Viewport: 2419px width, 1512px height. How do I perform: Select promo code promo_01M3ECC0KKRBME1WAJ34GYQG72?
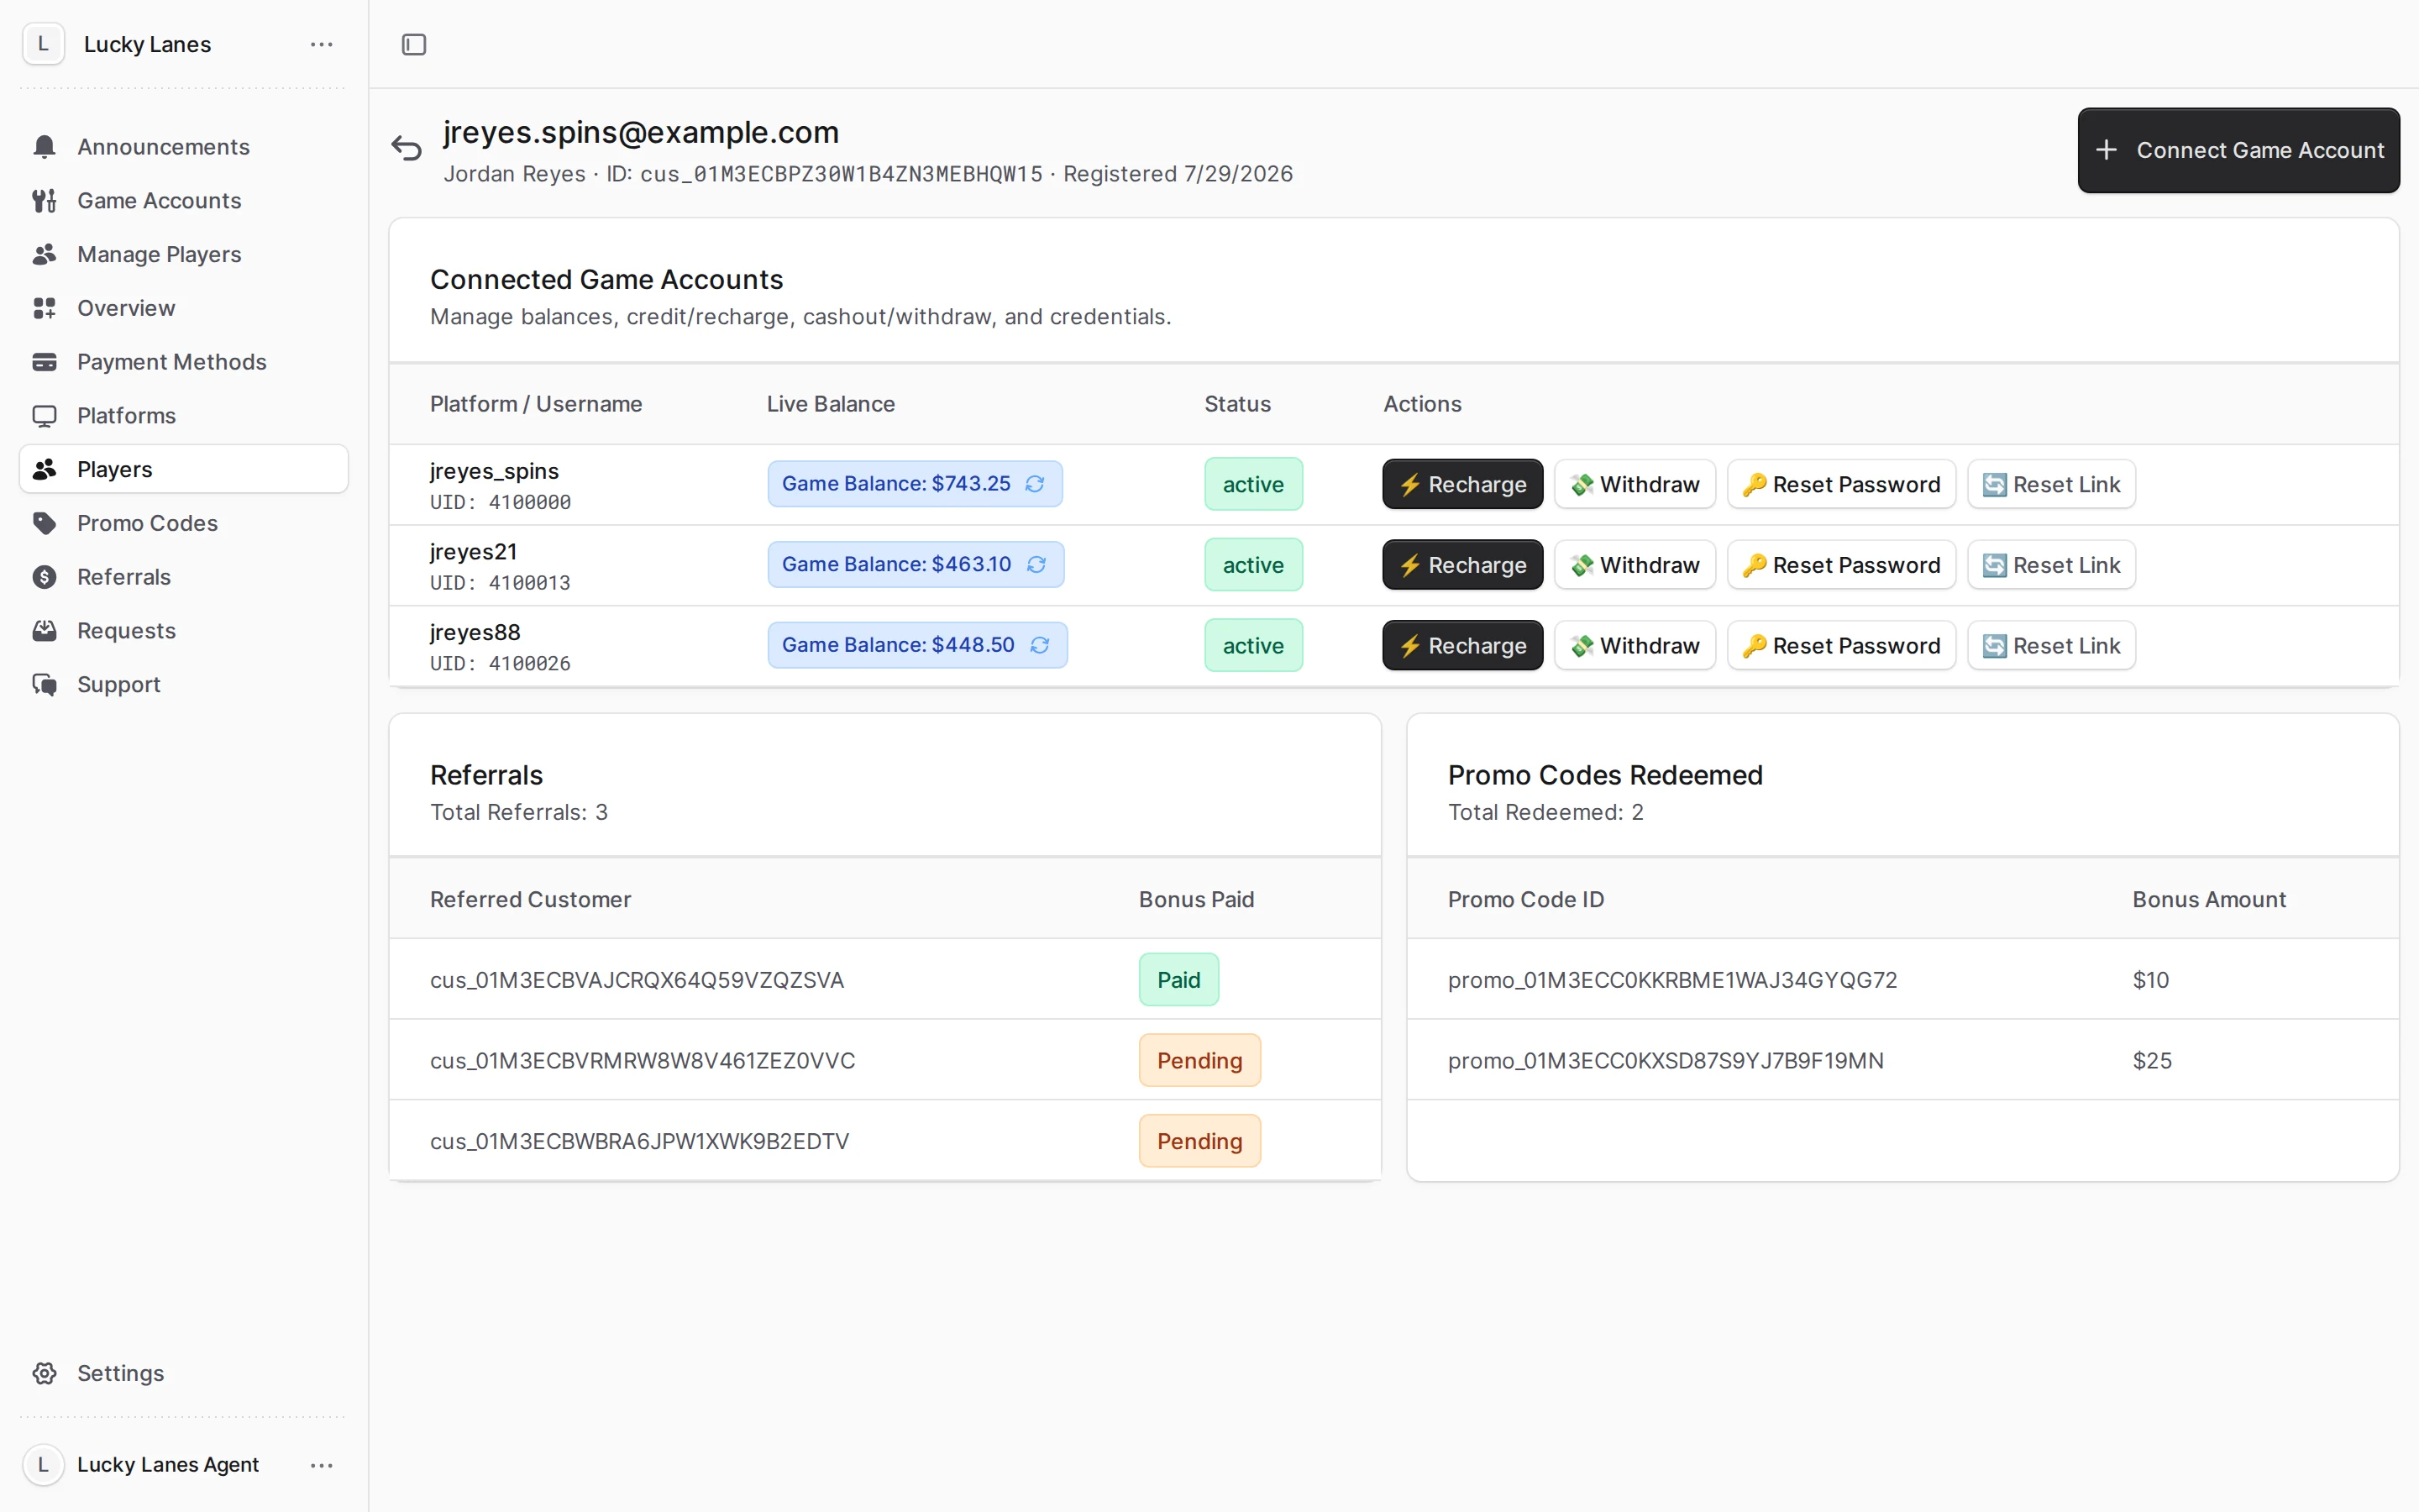(x=1672, y=980)
